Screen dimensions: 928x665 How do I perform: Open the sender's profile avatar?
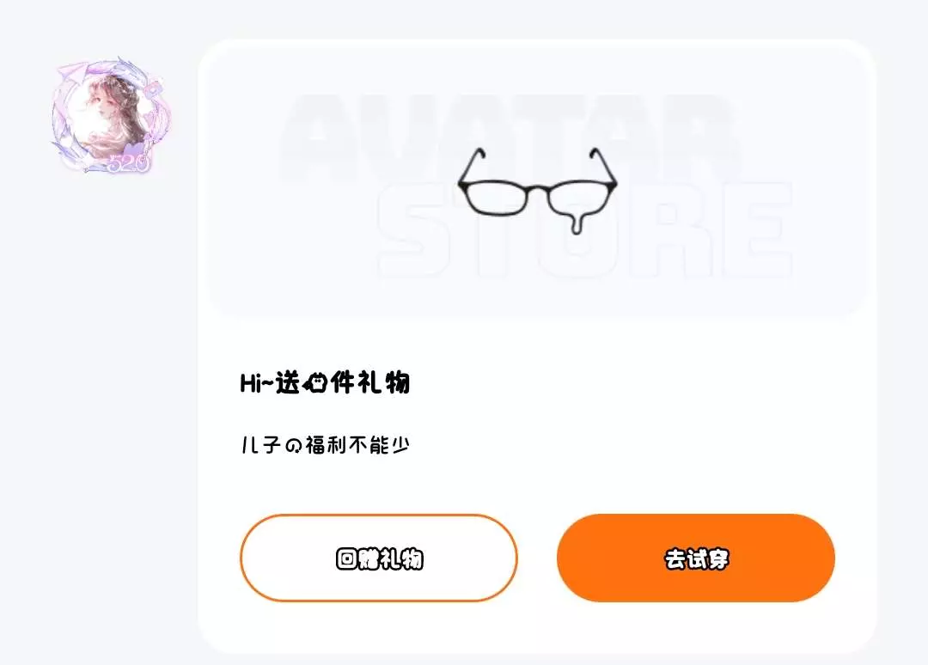[x=111, y=115]
